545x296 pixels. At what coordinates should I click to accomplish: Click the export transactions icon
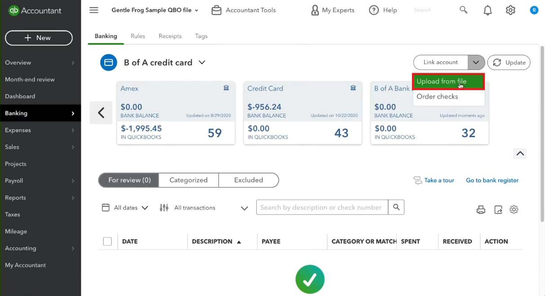498,209
